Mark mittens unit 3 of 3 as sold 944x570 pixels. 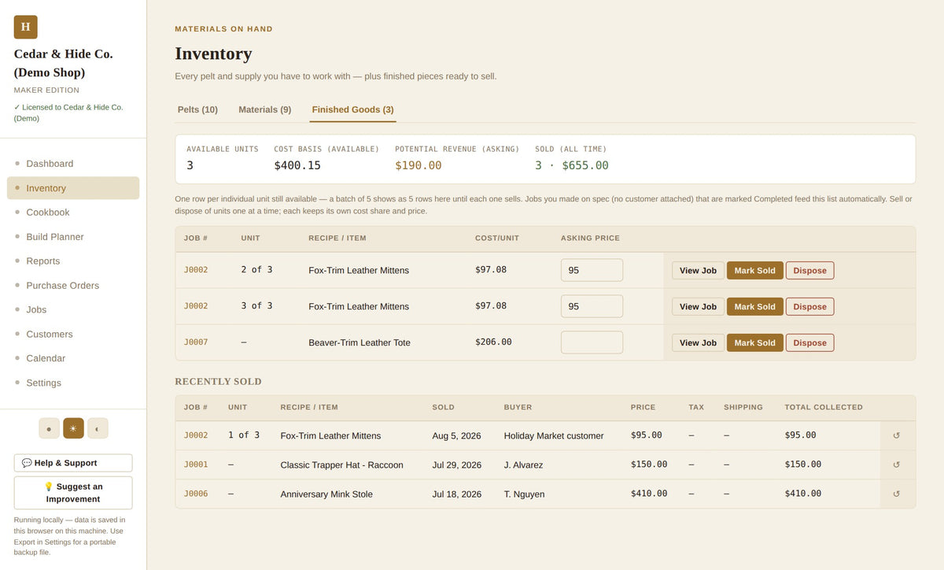(x=755, y=307)
